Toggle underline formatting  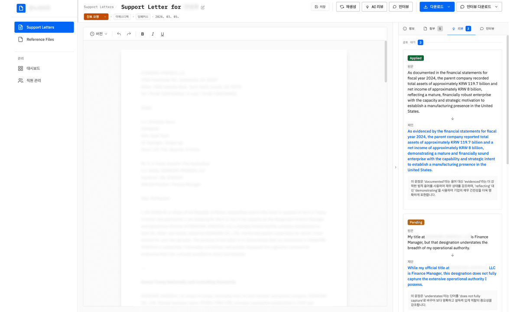pyautogui.click(x=162, y=34)
